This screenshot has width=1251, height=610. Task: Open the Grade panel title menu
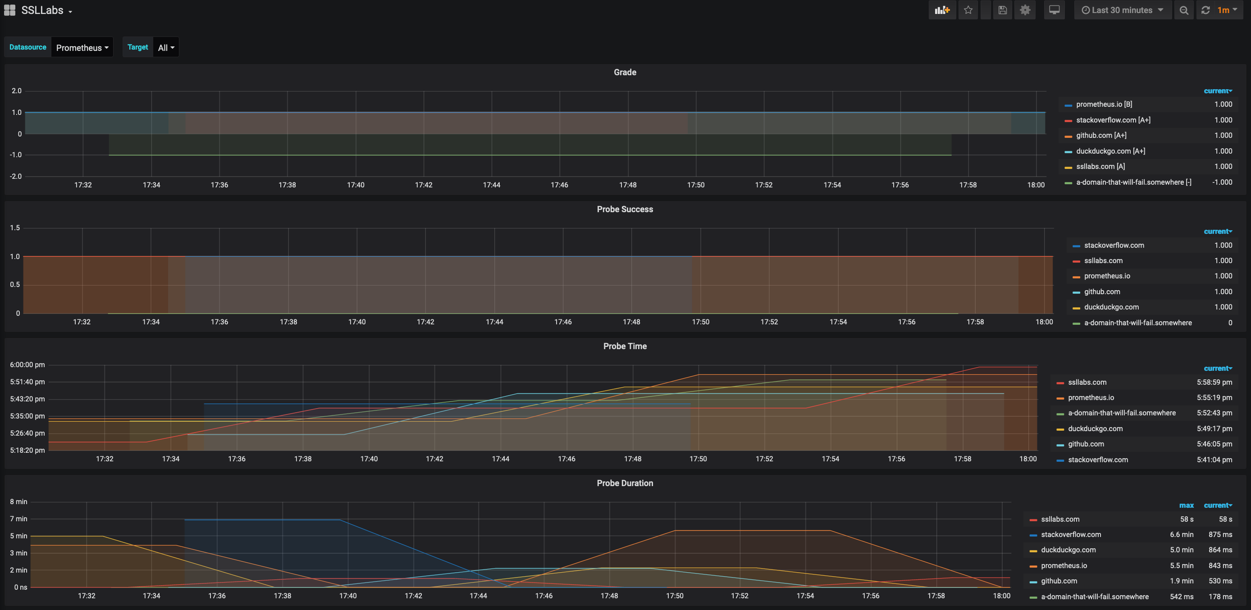(x=625, y=73)
